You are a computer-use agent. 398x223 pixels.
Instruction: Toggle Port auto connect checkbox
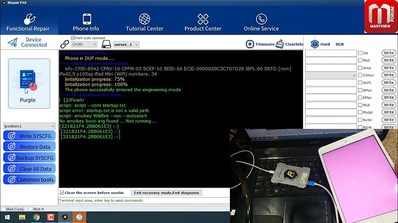73,38
